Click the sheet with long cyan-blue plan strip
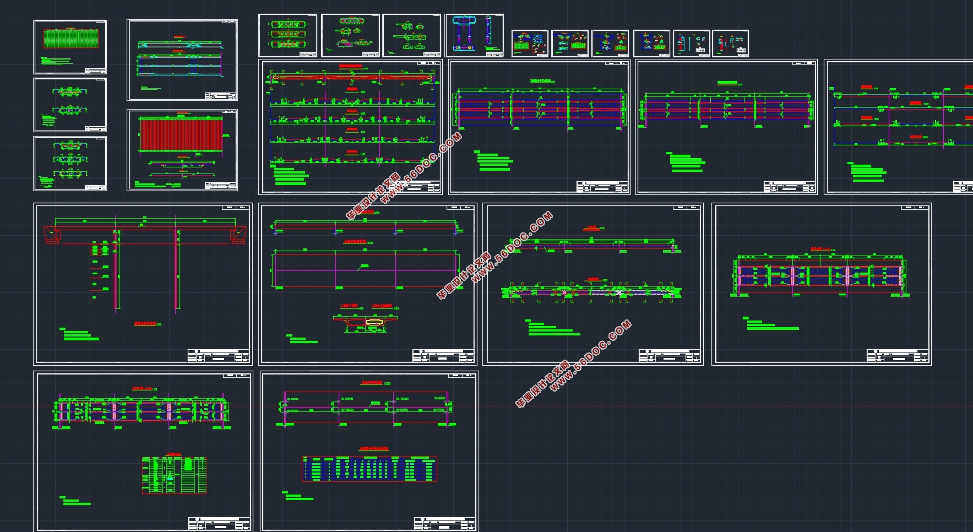Viewport: 973px width, 532px height. tap(182, 60)
